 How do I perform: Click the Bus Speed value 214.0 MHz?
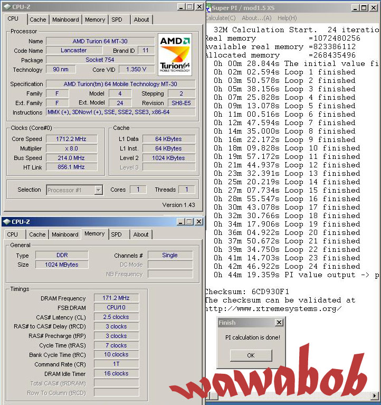click(x=71, y=158)
